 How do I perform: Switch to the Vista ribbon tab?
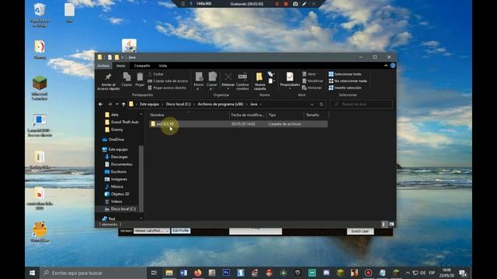tap(162, 65)
